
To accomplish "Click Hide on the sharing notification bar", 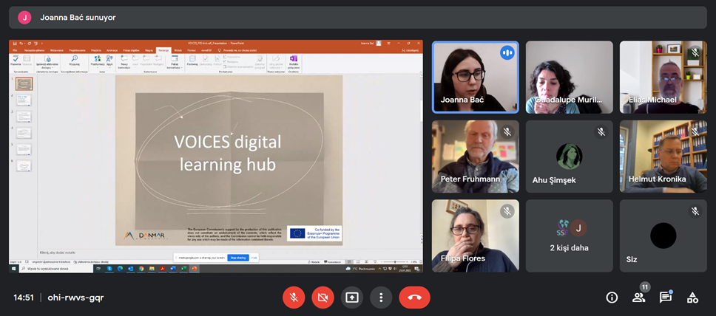I will (x=254, y=258).
